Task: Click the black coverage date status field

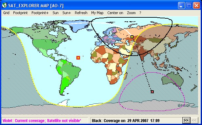Action: tap(126, 121)
